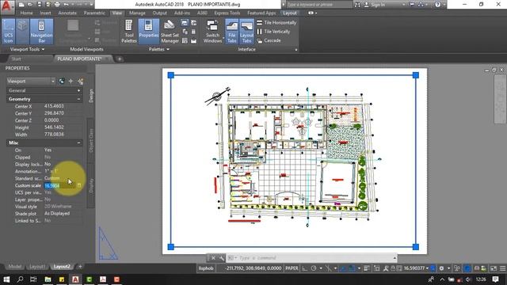Screen dimensions: 507x285
Task: Click the New file quick-access icon
Action: [x=21, y=5]
